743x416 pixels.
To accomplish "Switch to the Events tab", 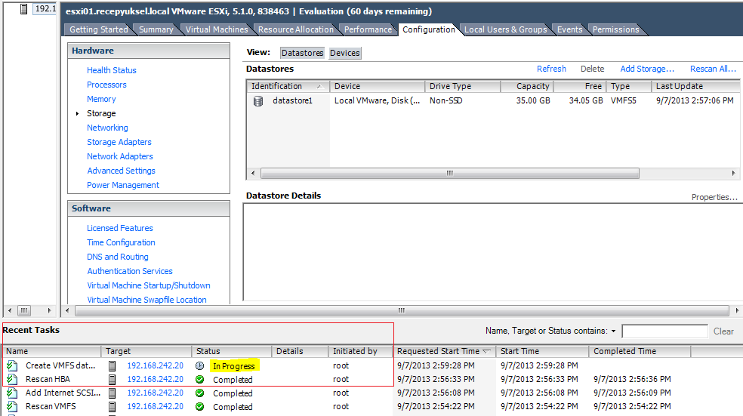I will 569,29.
